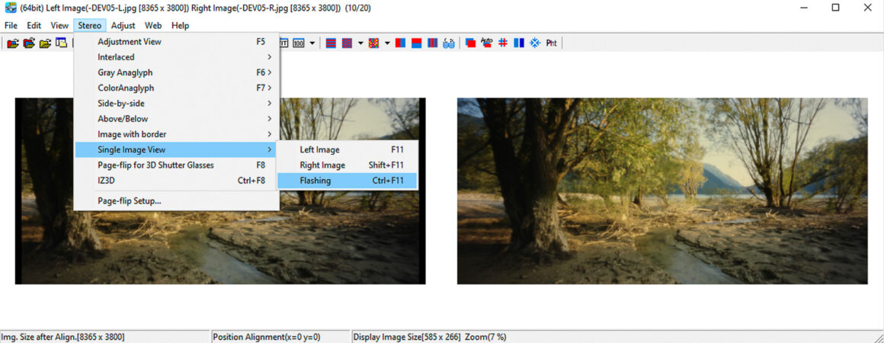Click the Fit to window toolbar icon
884x343 pixels.
[283, 43]
